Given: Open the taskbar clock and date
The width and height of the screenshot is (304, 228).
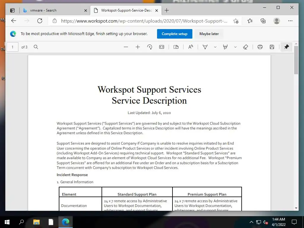Looking at the screenshot, I should (278, 222).
